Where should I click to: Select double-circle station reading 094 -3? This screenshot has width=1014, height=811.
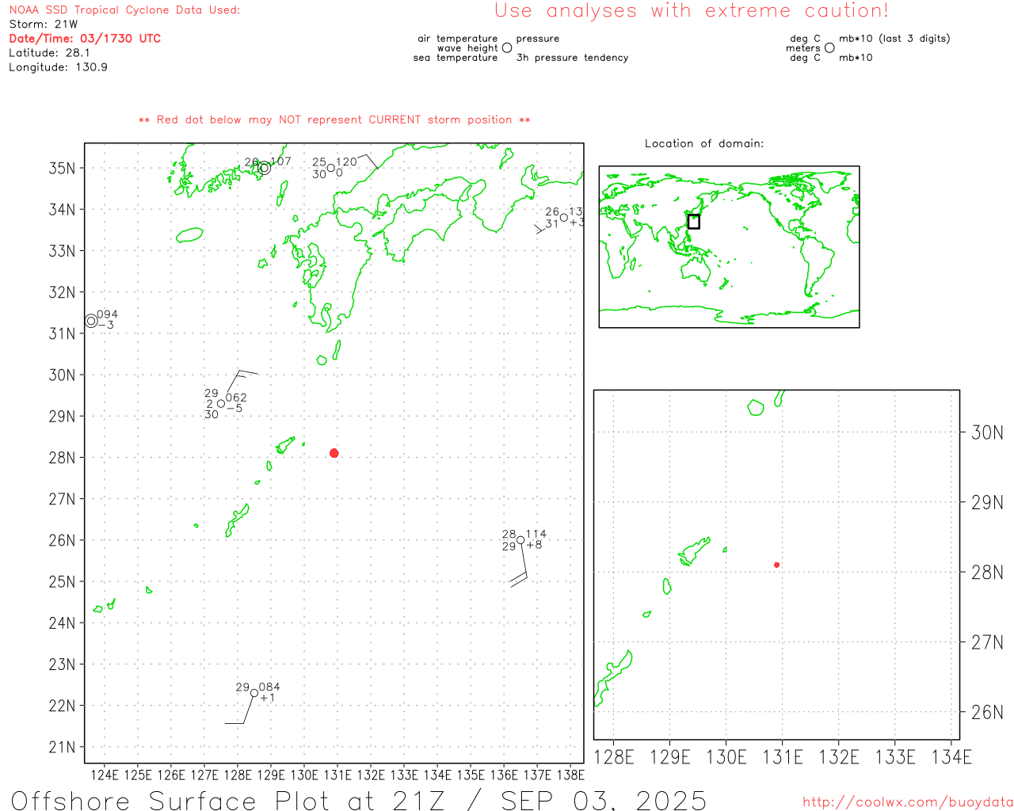(x=92, y=321)
